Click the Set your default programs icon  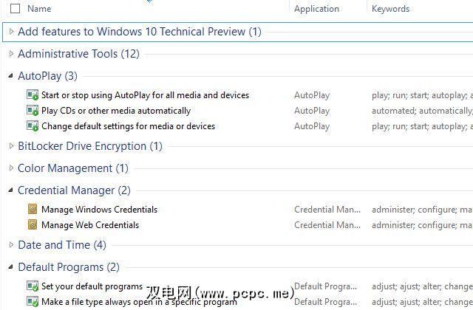click(x=33, y=286)
